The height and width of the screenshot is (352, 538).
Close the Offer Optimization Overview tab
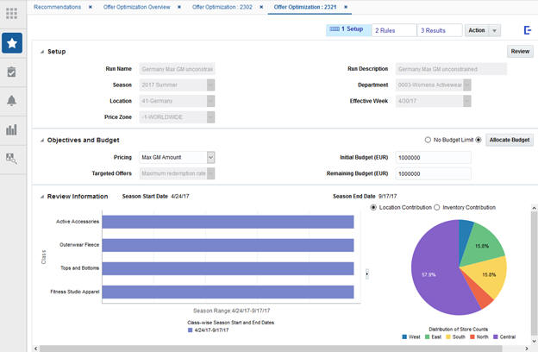[x=179, y=7]
